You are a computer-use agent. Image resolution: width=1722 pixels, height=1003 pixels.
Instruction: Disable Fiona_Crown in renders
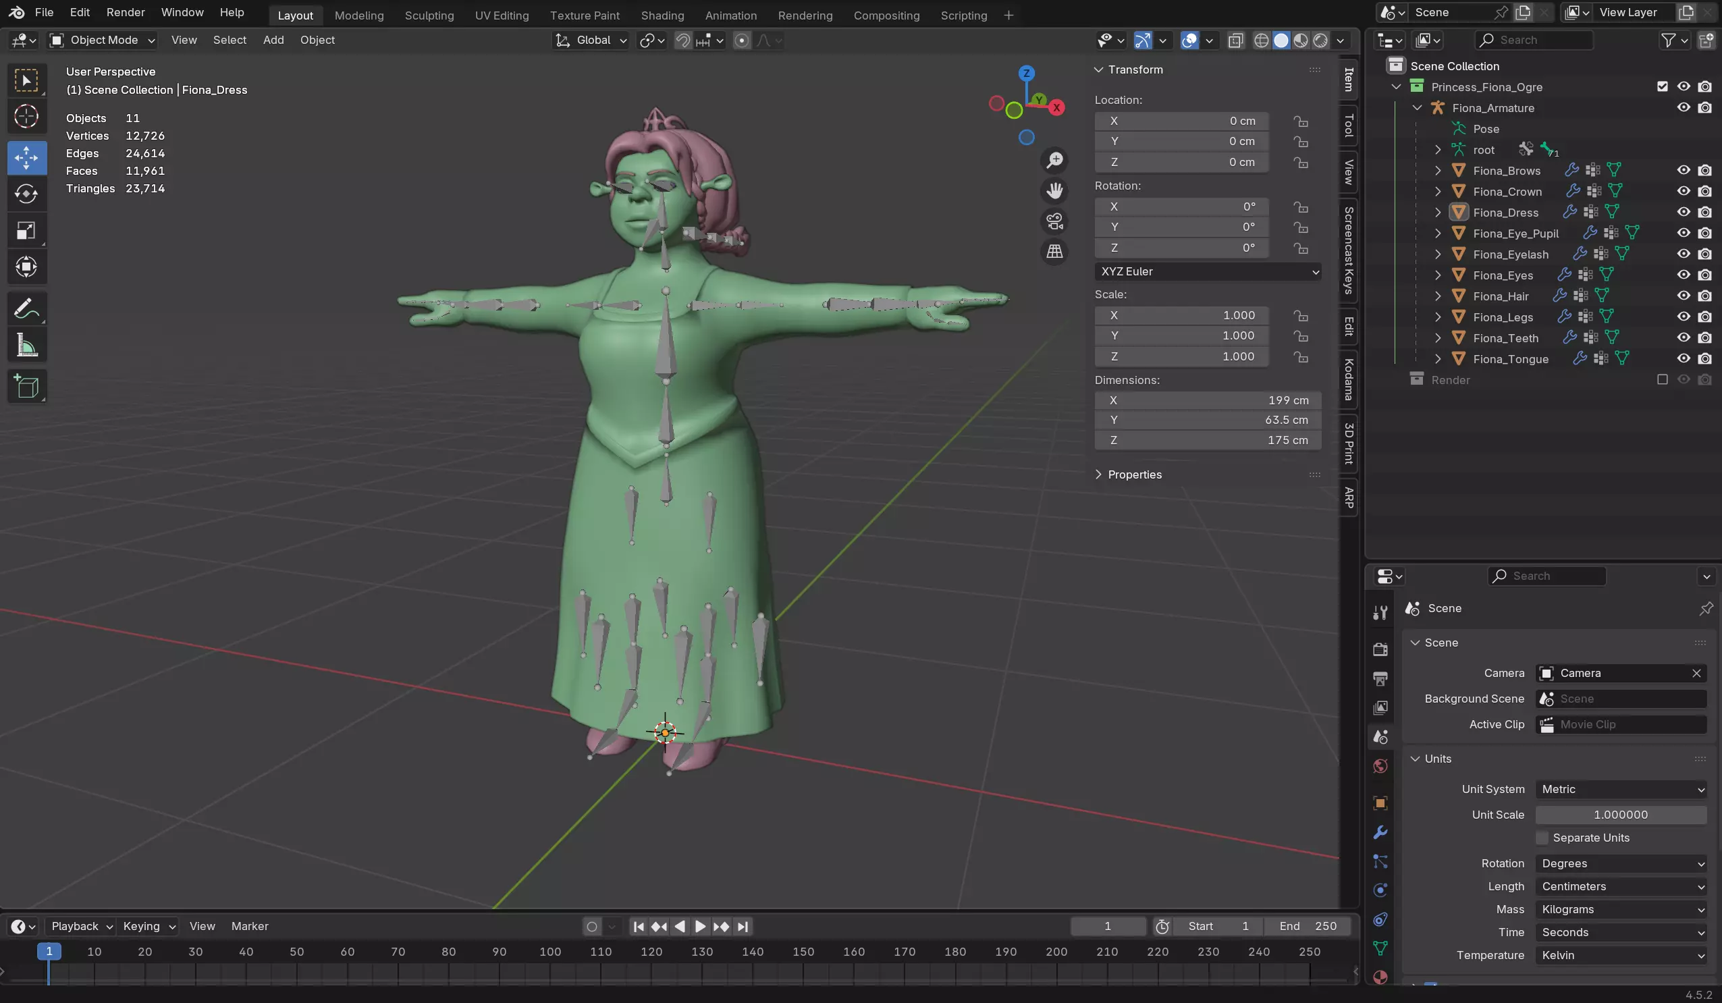click(1705, 191)
